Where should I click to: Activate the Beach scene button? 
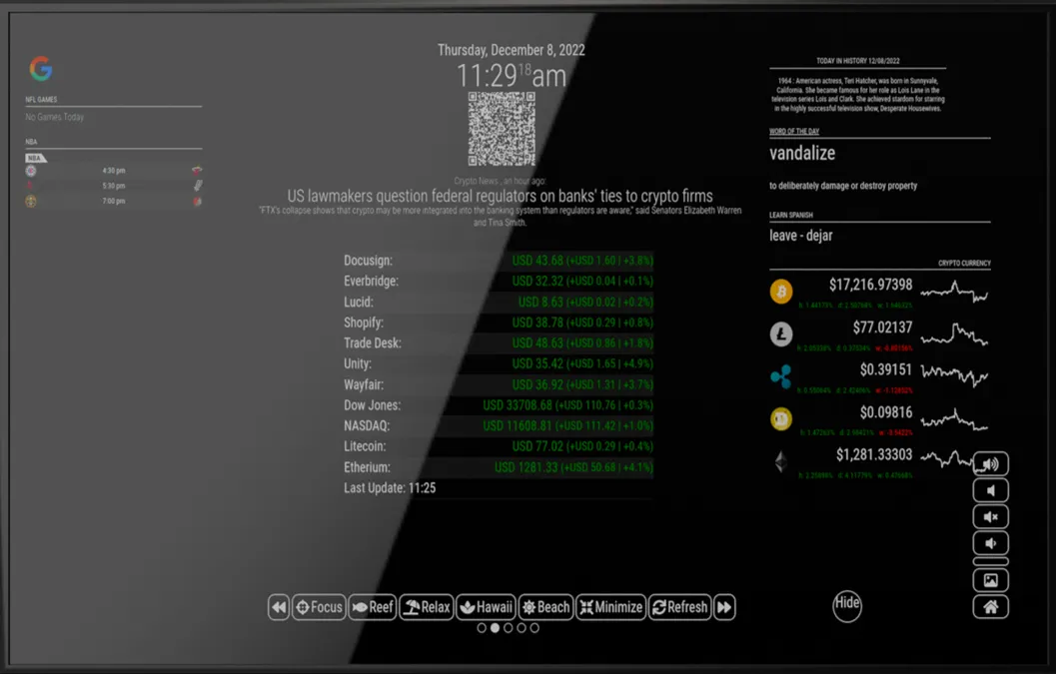coord(545,607)
